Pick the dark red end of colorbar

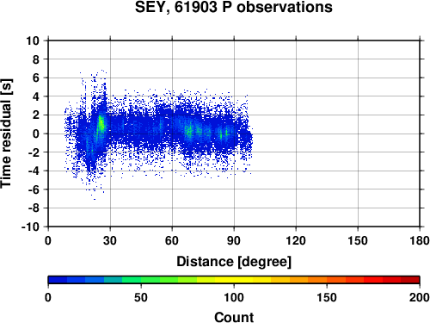point(410,280)
